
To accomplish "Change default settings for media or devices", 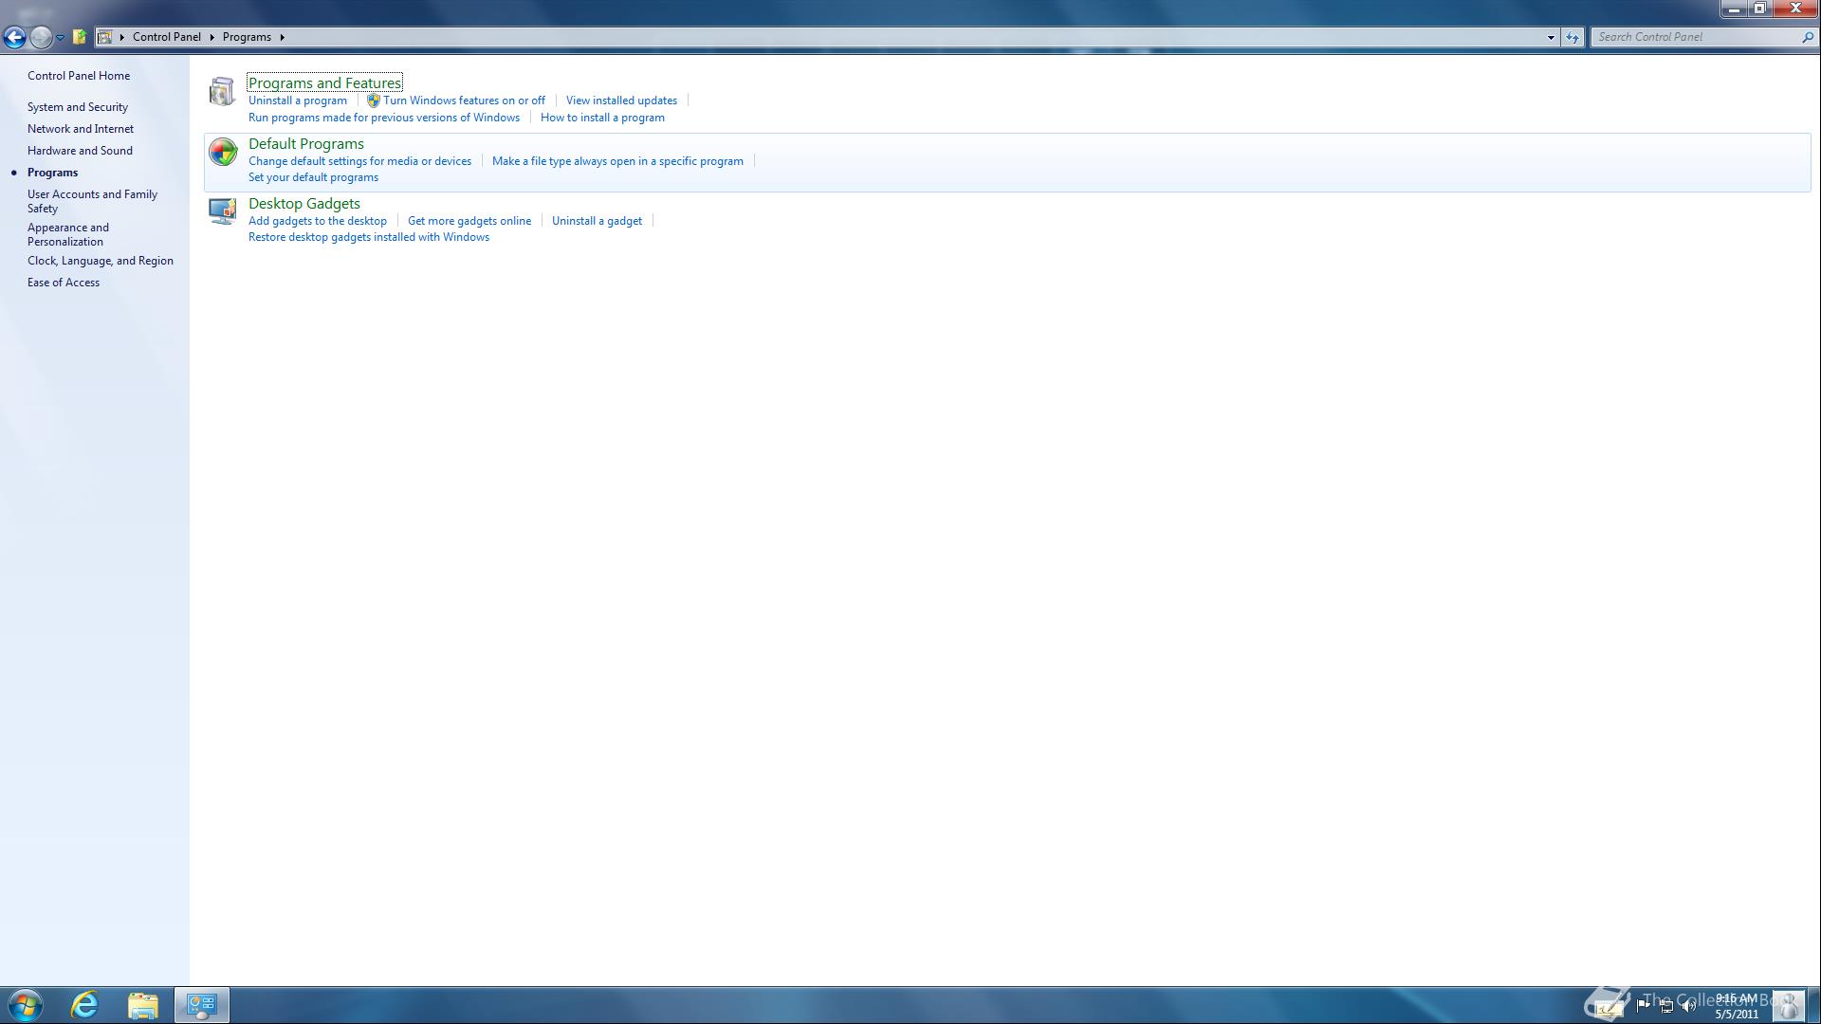I will click(359, 161).
